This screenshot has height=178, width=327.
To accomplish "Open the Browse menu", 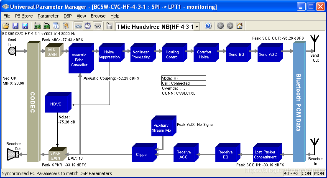I will [x=98, y=16].
